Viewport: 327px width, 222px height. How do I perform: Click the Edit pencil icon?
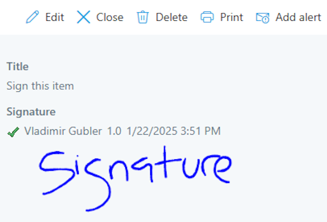click(x=33, y=17)
